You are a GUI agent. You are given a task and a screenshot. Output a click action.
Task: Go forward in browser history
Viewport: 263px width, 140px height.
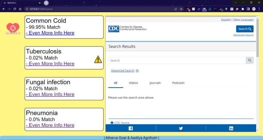9,9
